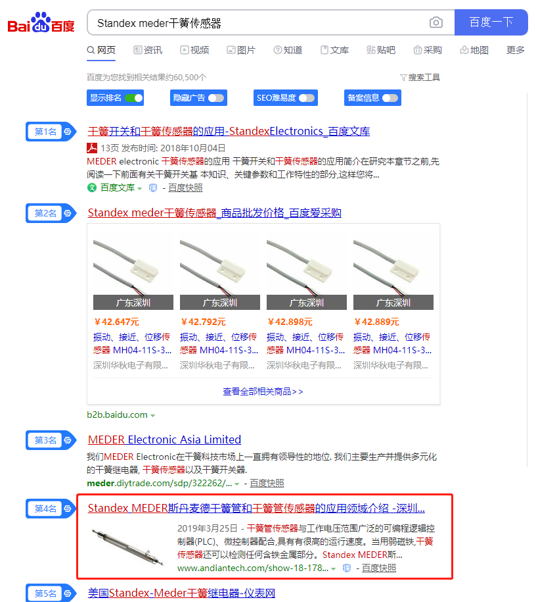Switch to 资讯 tab

[148, 50]
